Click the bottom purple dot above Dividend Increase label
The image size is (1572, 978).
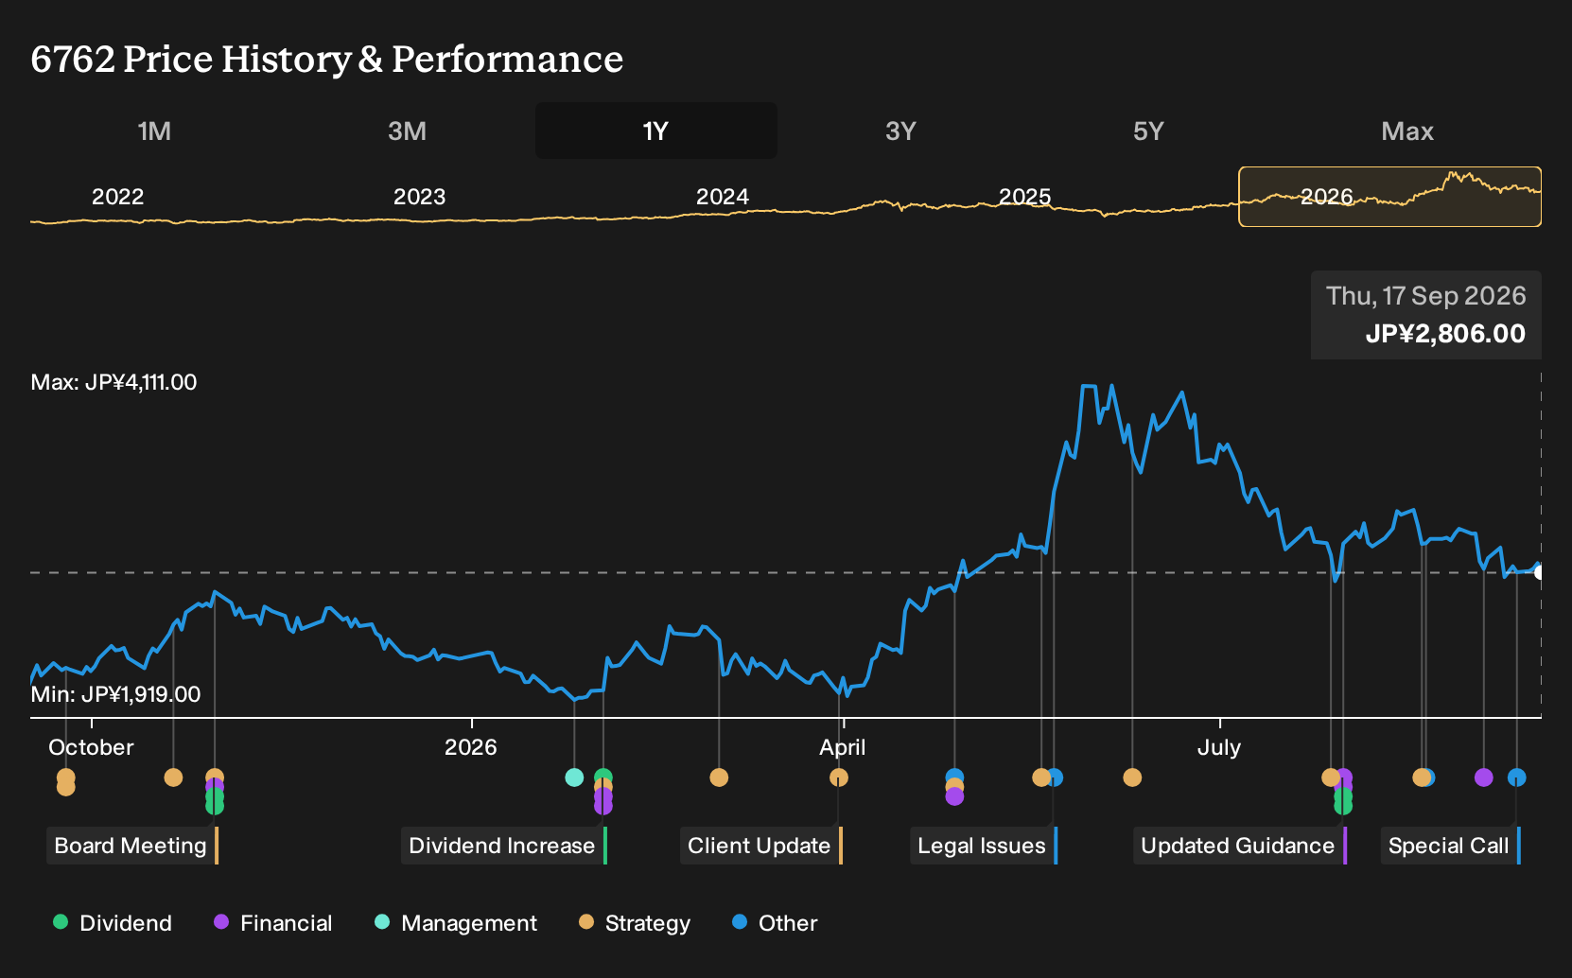pos(603,806)
